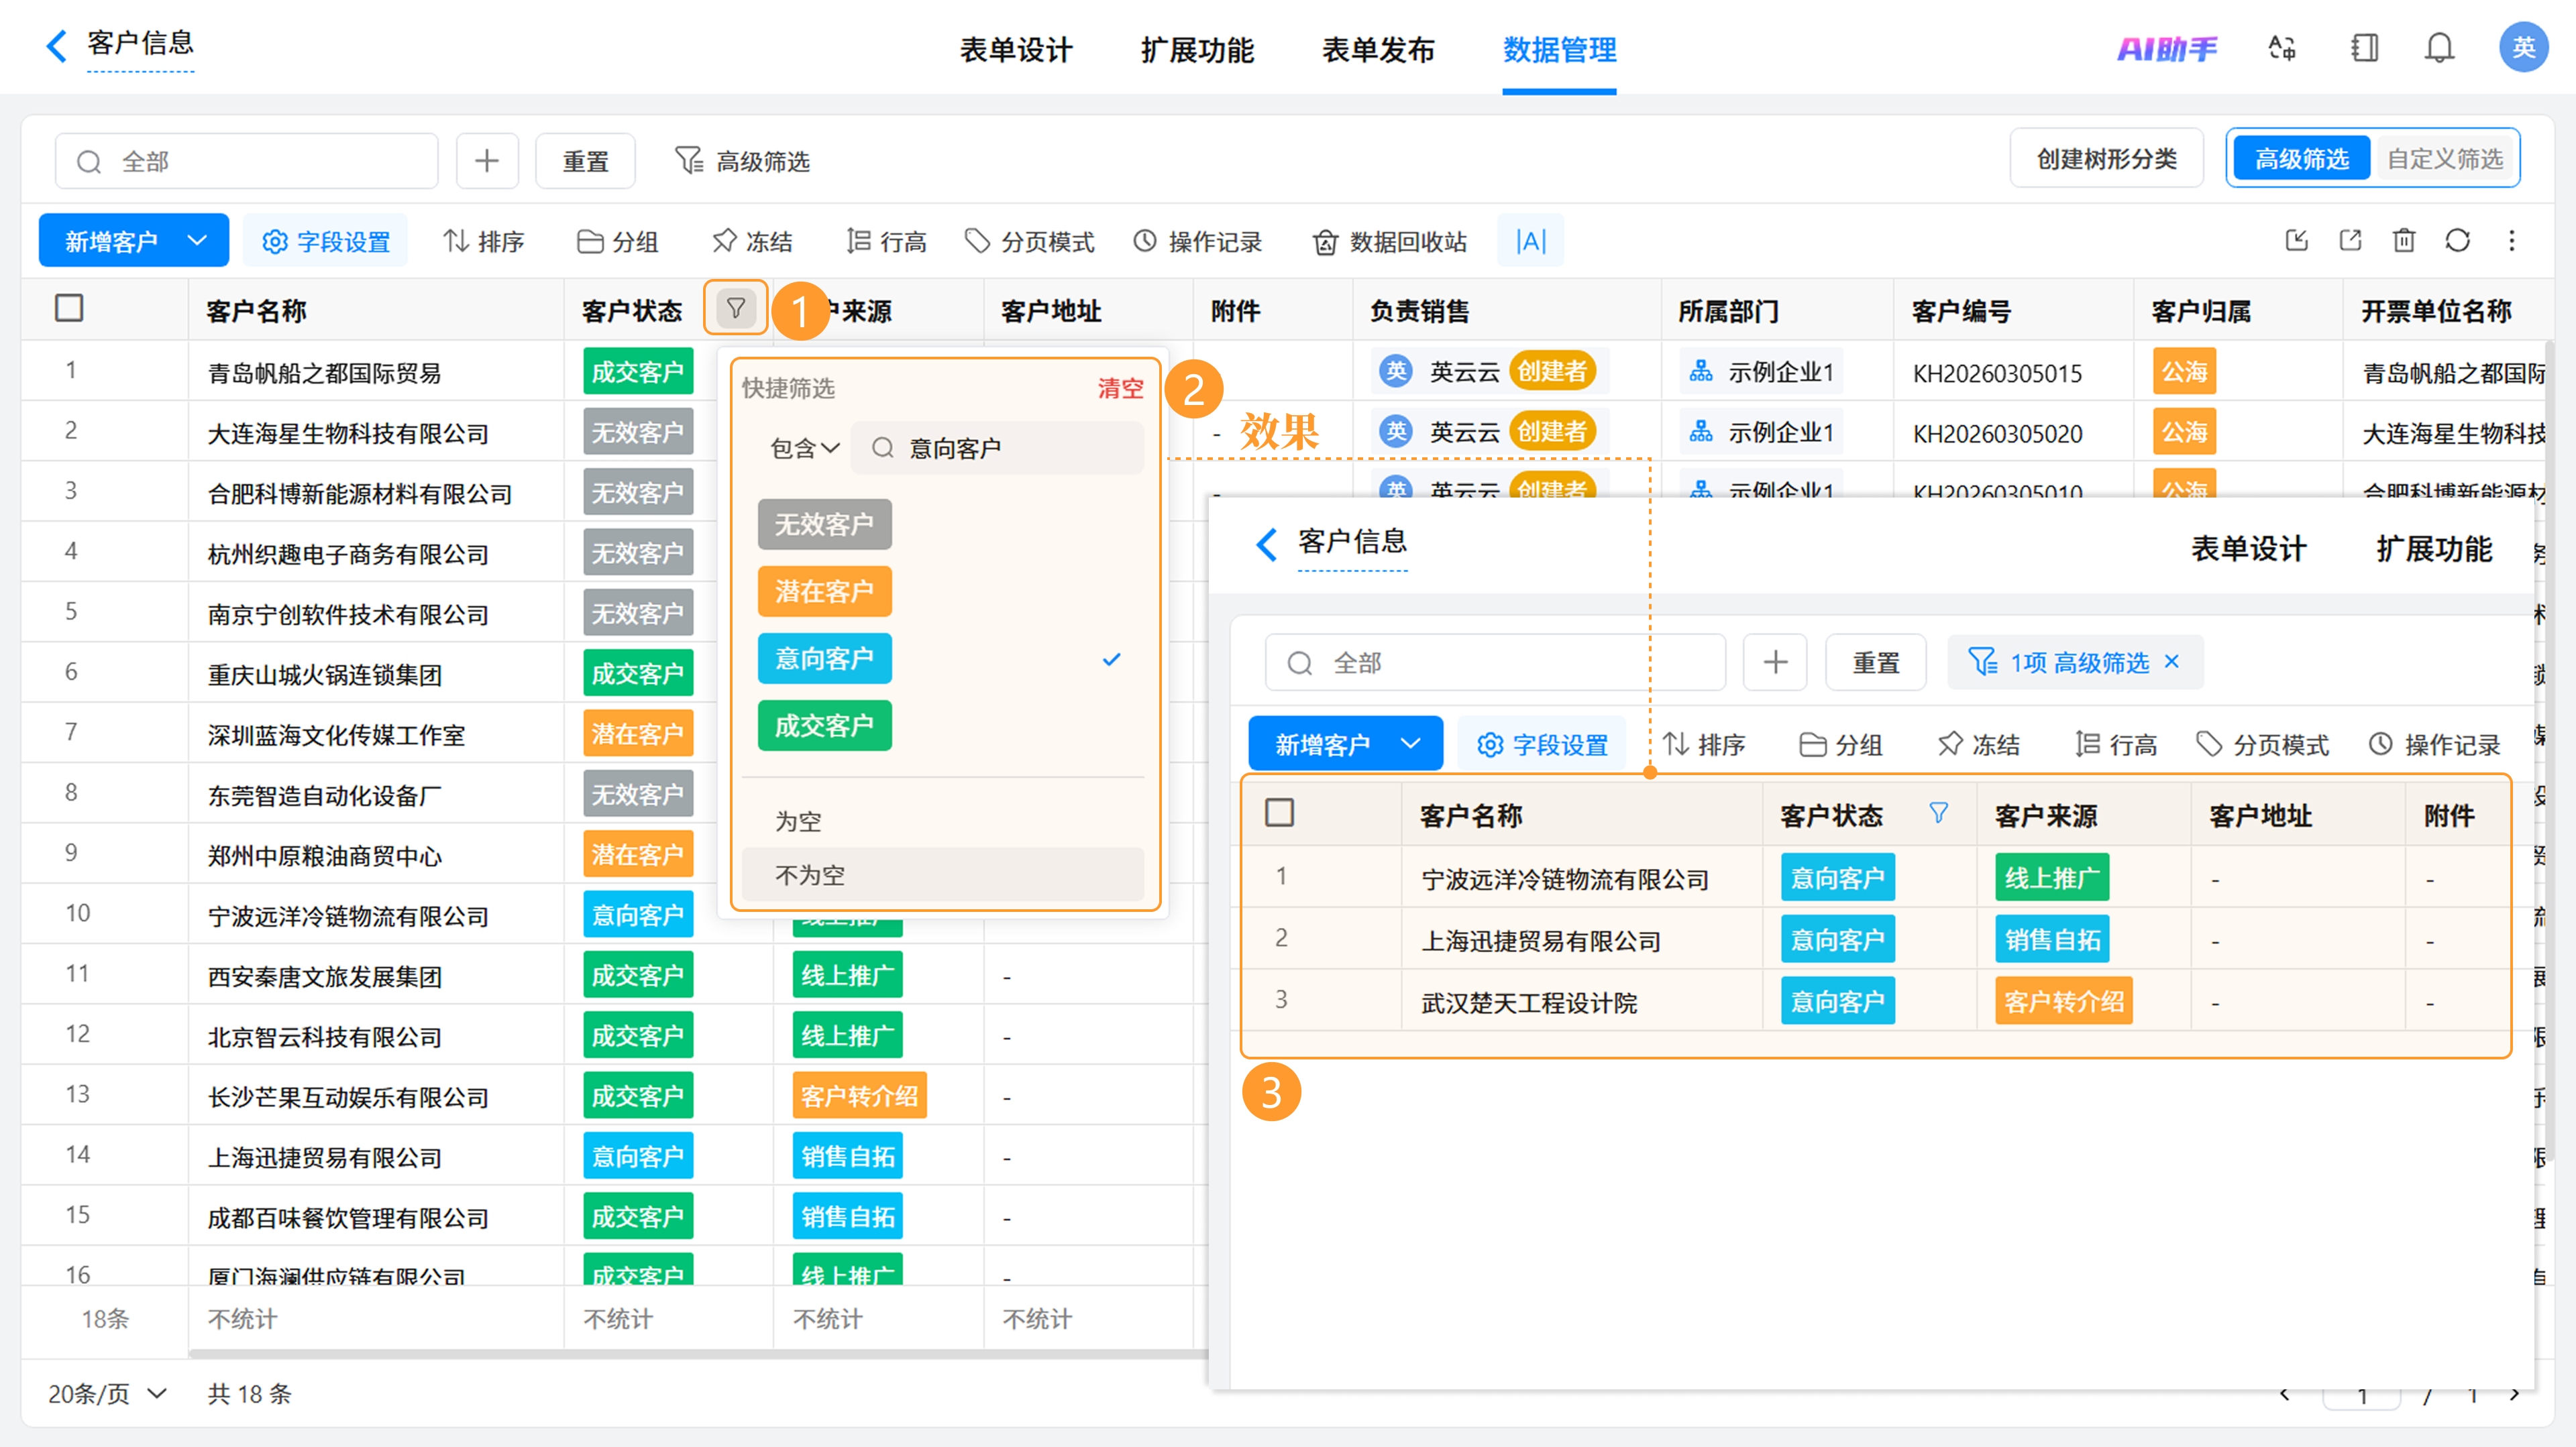Click the trash delete icon in toolbar

tap(2404, 241)
